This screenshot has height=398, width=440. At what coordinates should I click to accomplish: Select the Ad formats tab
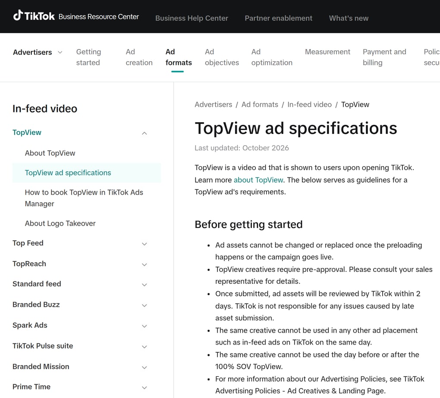tap(179, 57)
